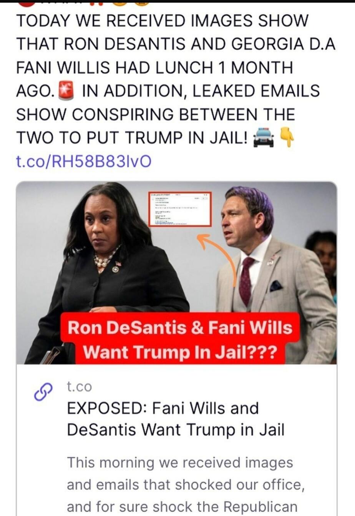This screenshot has height=516, width=355.
Task: Click the red banner 'Want Trump In Jail???'
Action: pos(180,352)
